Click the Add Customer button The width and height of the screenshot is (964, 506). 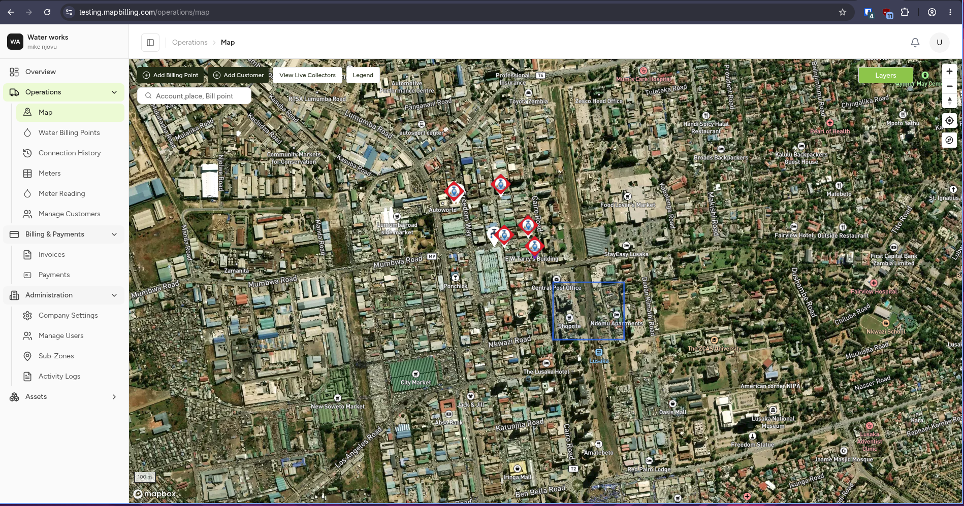238,75
